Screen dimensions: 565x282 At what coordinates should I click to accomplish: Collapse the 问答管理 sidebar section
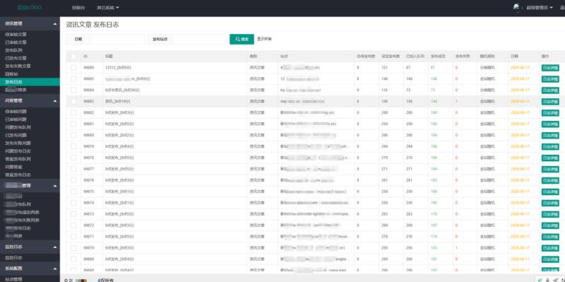(30, 100)
